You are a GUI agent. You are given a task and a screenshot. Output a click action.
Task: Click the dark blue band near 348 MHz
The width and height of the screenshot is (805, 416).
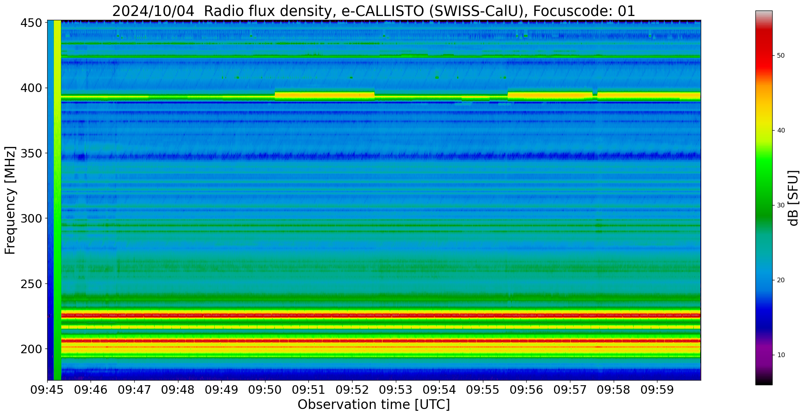381,156
